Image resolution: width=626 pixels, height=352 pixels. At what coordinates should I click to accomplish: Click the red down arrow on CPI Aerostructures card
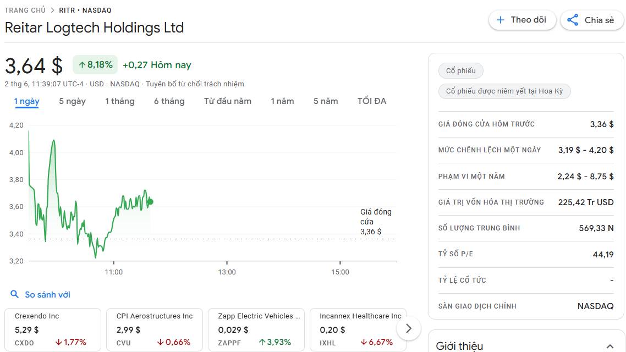161,342
